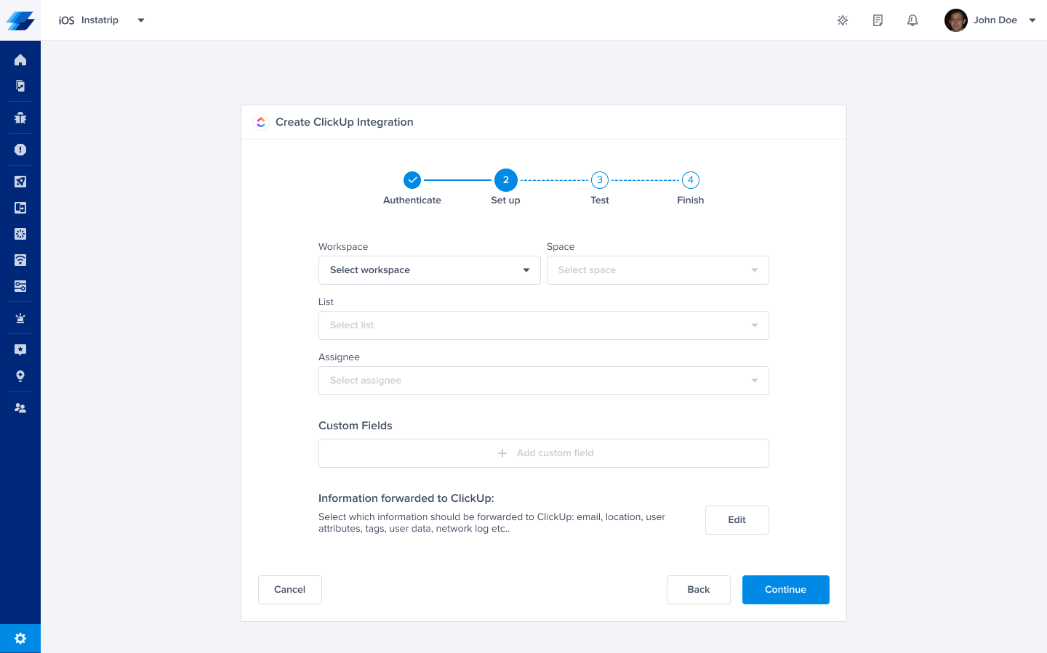Click the "Select which information should be forwarded" description
Viewport: 1047px width, 653px height.
pos(492,523)
